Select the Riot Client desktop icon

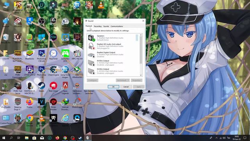(54, 87)
